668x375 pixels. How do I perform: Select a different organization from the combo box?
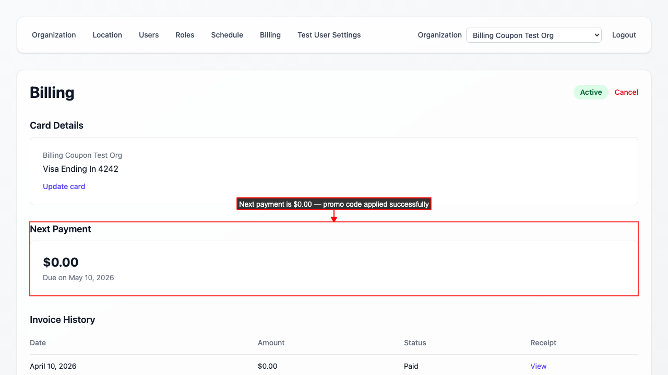[x=533, y=35]
